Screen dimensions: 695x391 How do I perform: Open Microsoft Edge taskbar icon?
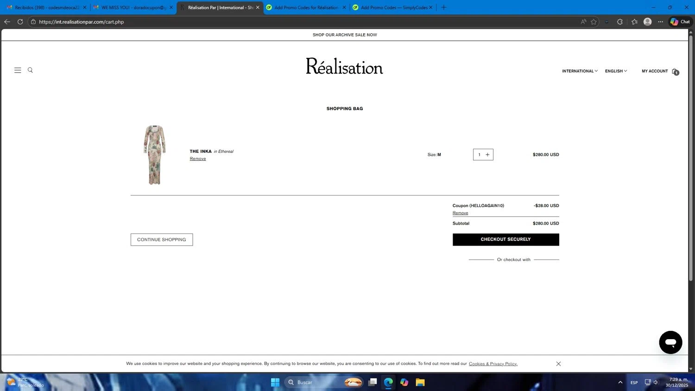pos(388,382)
